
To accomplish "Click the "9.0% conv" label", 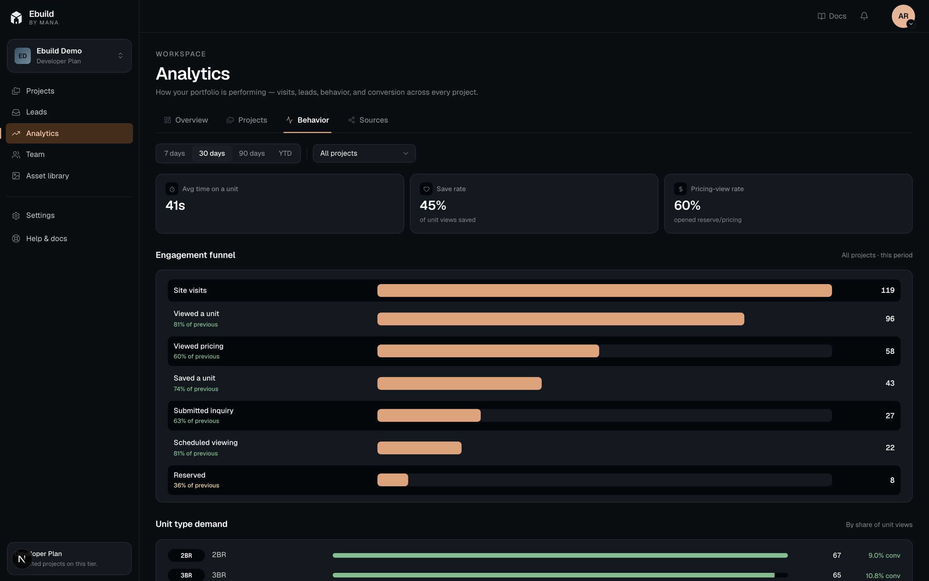I will [x=884, y=556].
